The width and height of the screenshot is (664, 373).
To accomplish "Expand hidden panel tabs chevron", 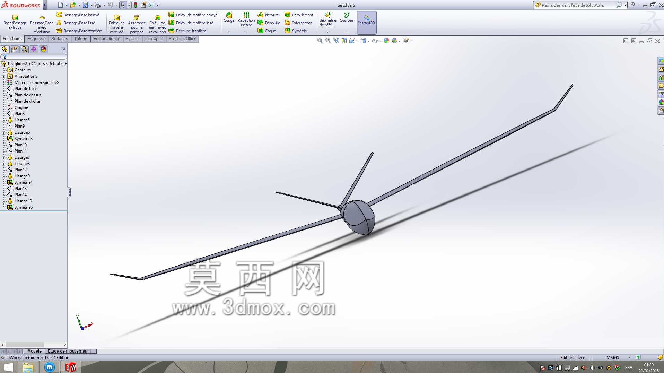I will pos(64,49).
